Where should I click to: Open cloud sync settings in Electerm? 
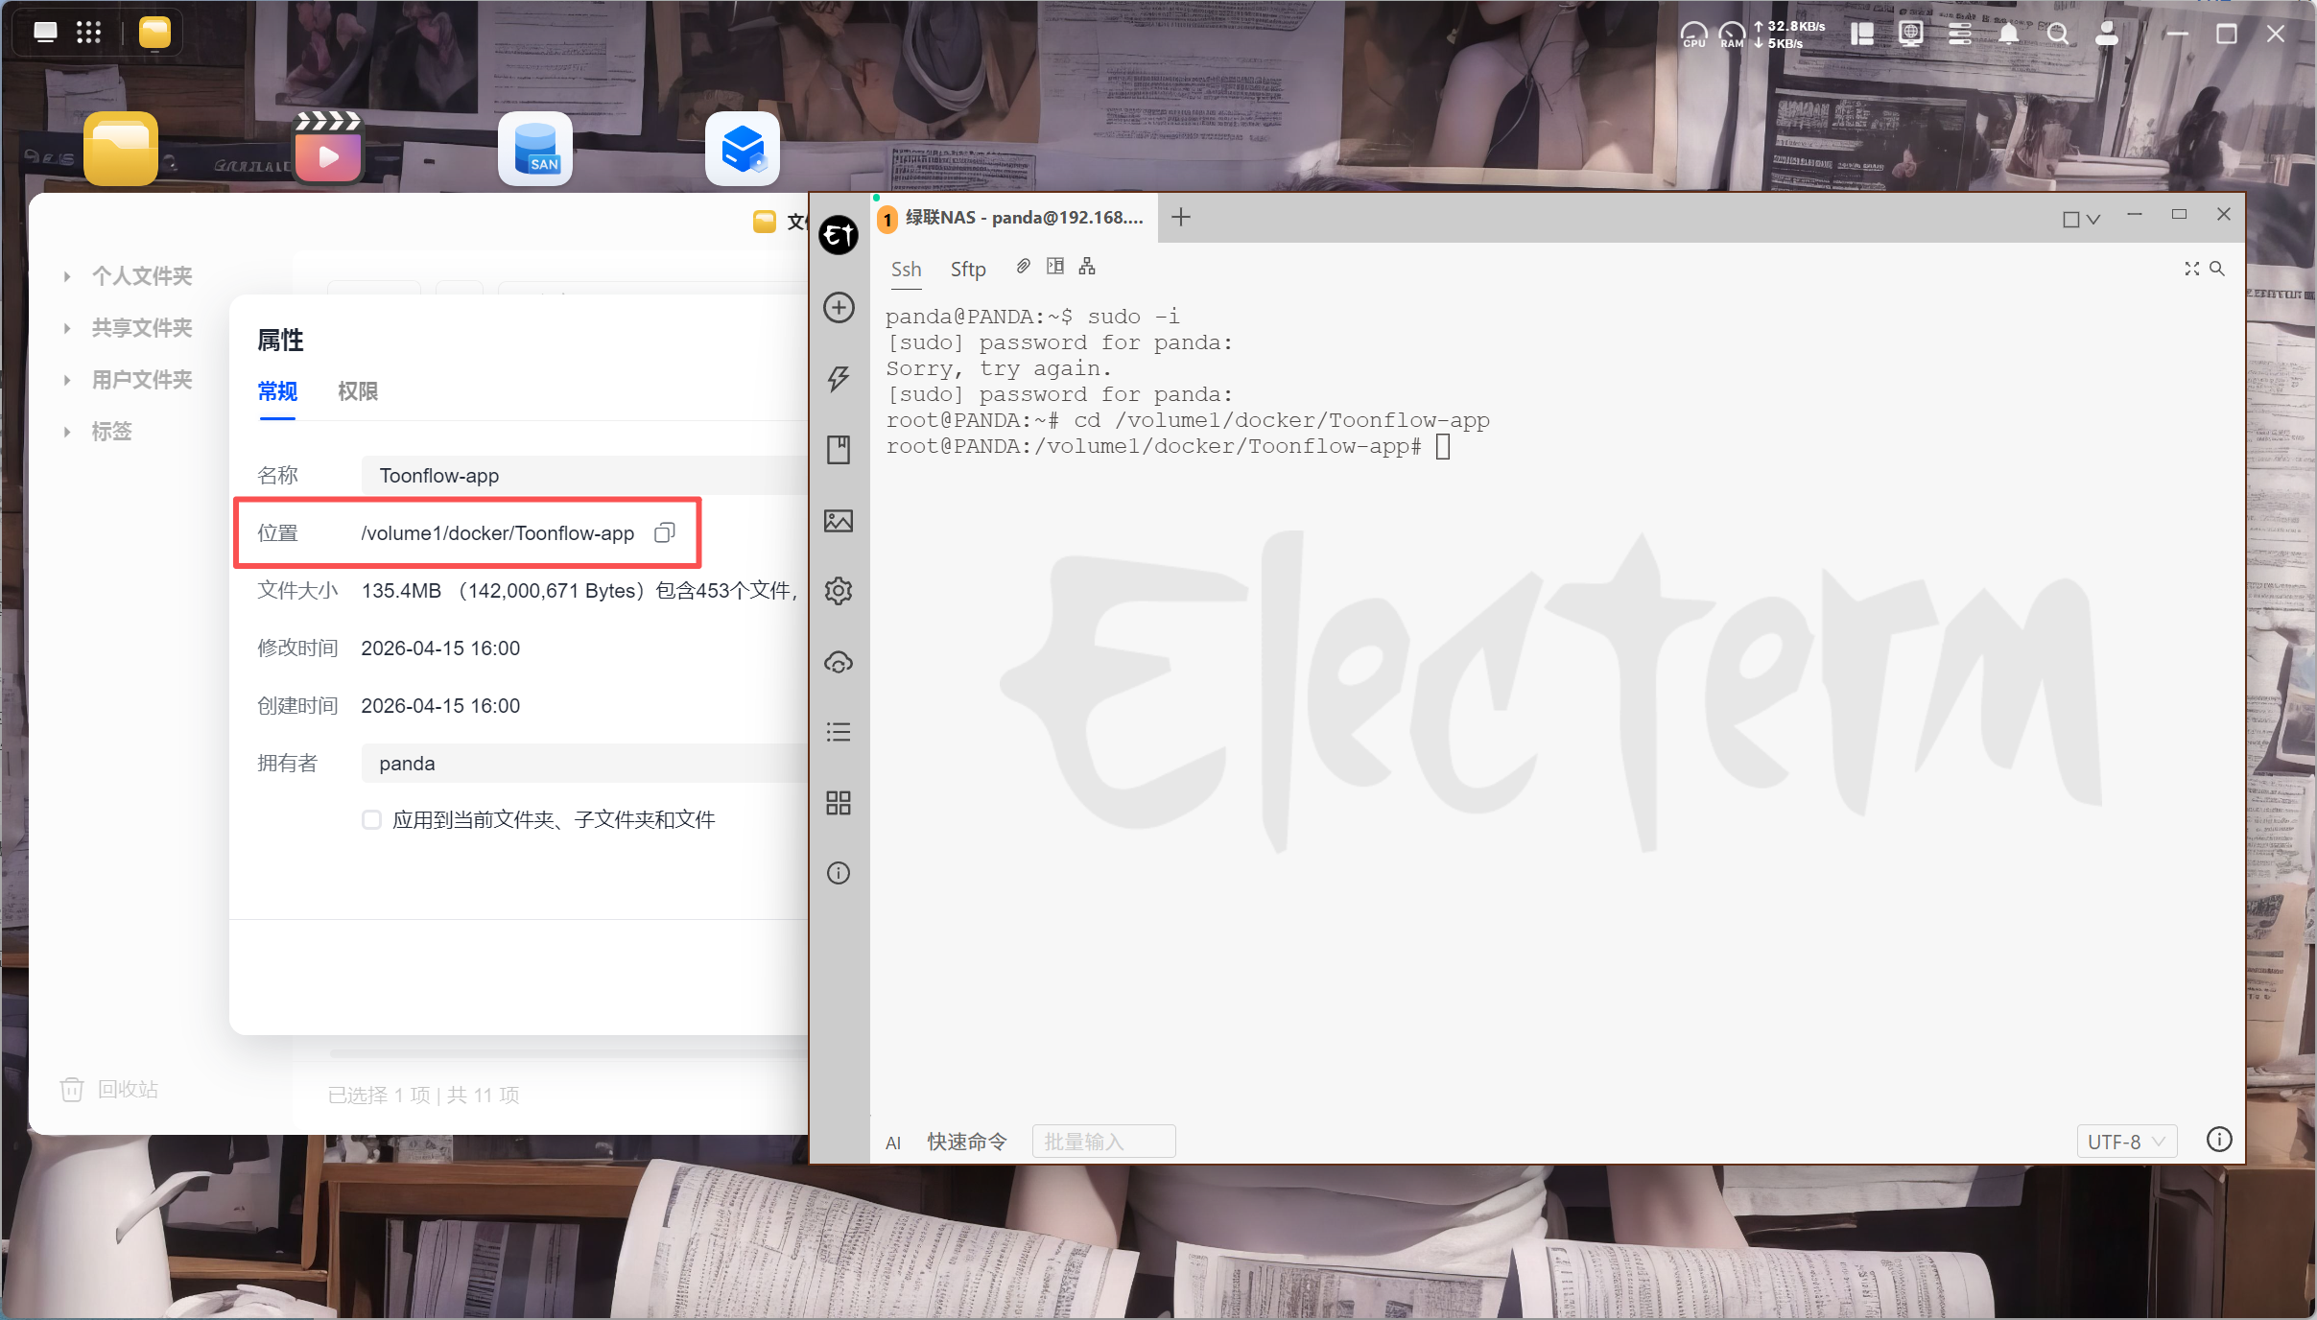coord(839,662)
